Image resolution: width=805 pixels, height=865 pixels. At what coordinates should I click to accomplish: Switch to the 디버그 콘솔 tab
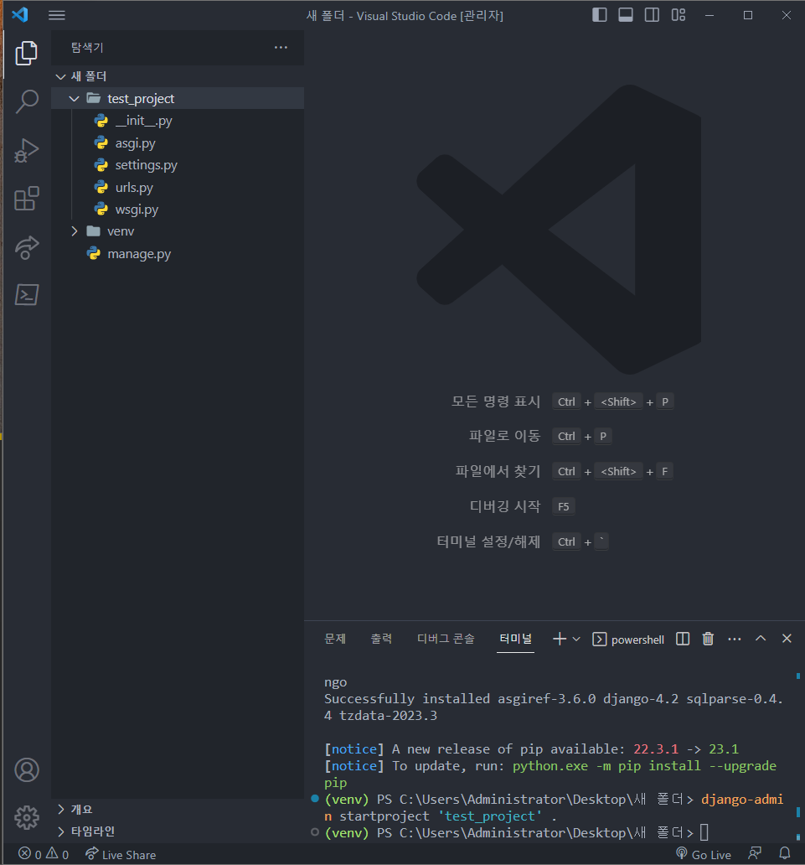tap(446, 639)
